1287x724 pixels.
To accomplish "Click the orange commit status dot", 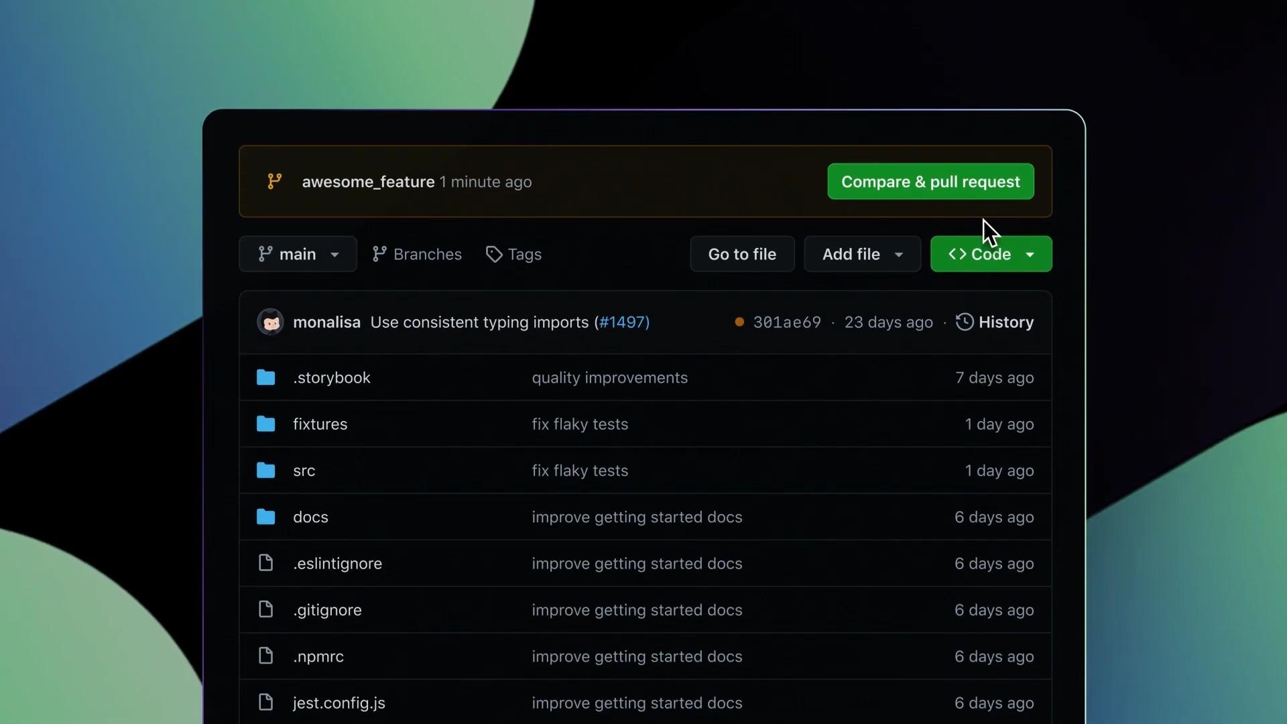I will pyautogui.click(x=739, y=322).
